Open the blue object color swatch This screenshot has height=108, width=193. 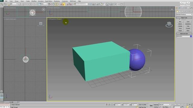191,36
